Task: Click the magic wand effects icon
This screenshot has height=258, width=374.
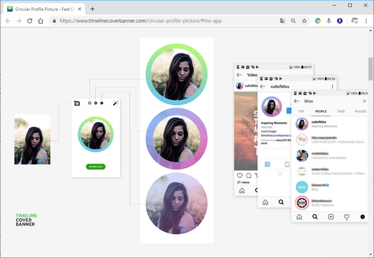Action: click(115, 103)
